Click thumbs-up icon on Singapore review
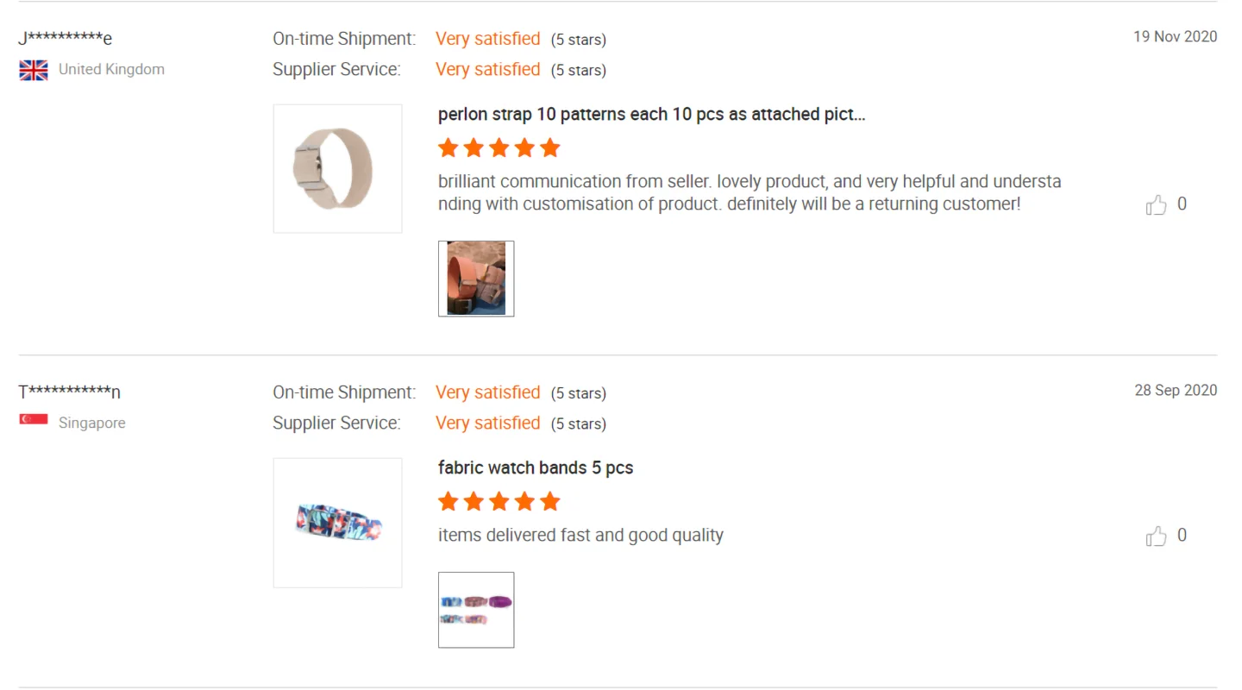Viewport: 1242px width, 690px height. [1156, 536]
